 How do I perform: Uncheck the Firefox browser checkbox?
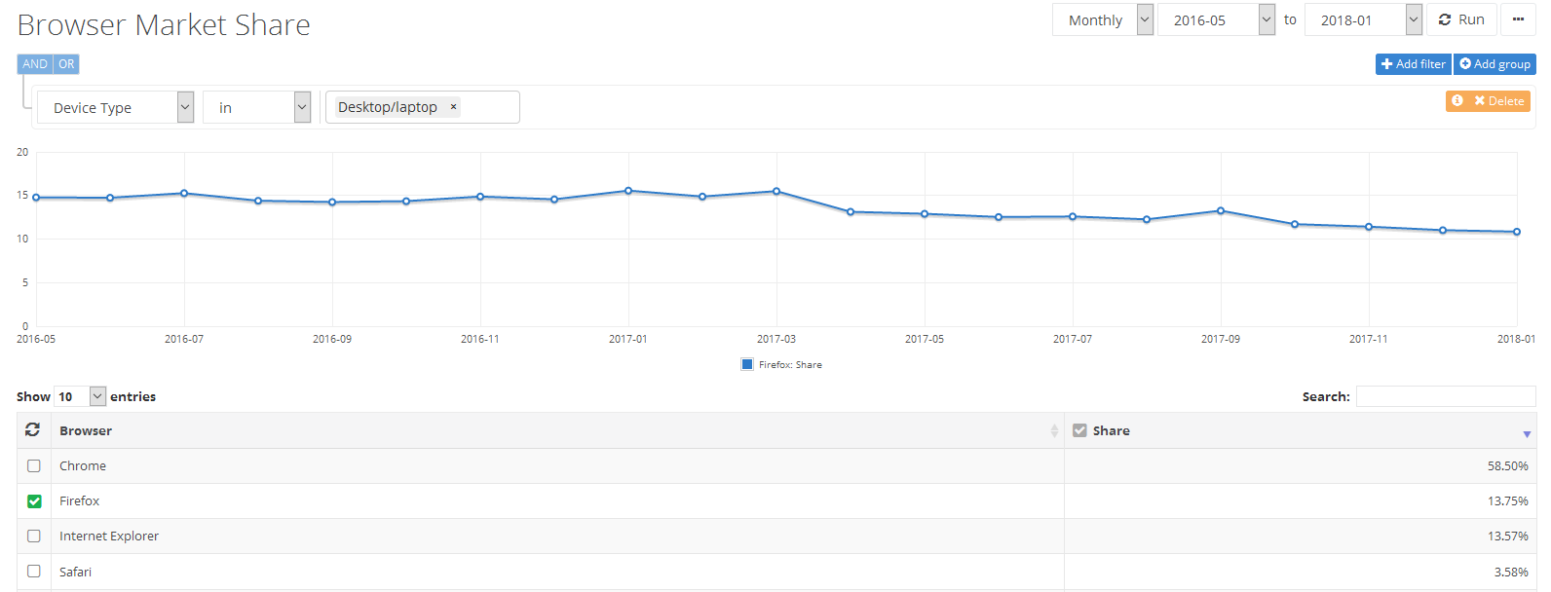(34, 500)
